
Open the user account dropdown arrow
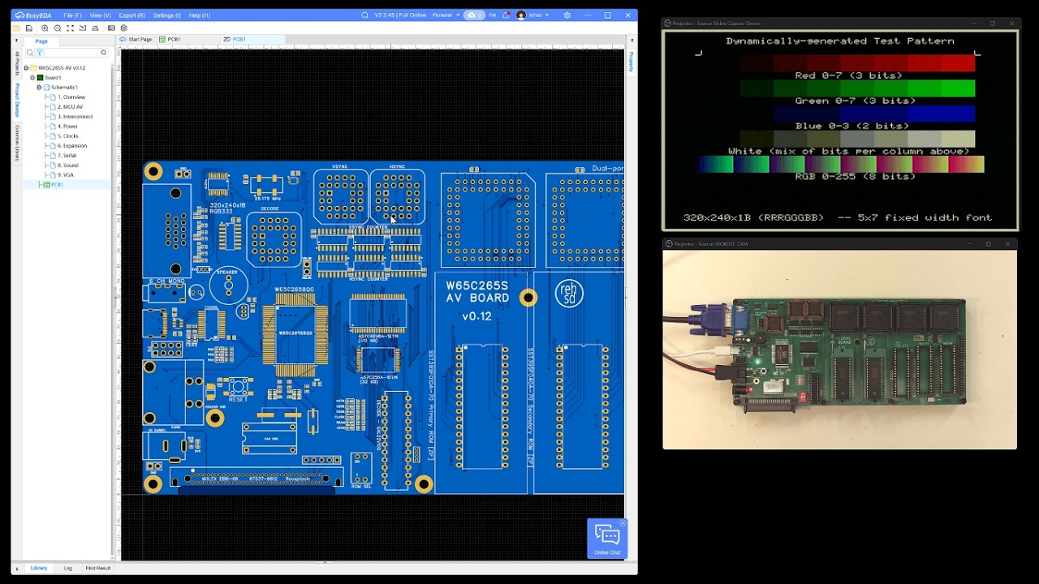pyautogui.click(x=546, y=15)
